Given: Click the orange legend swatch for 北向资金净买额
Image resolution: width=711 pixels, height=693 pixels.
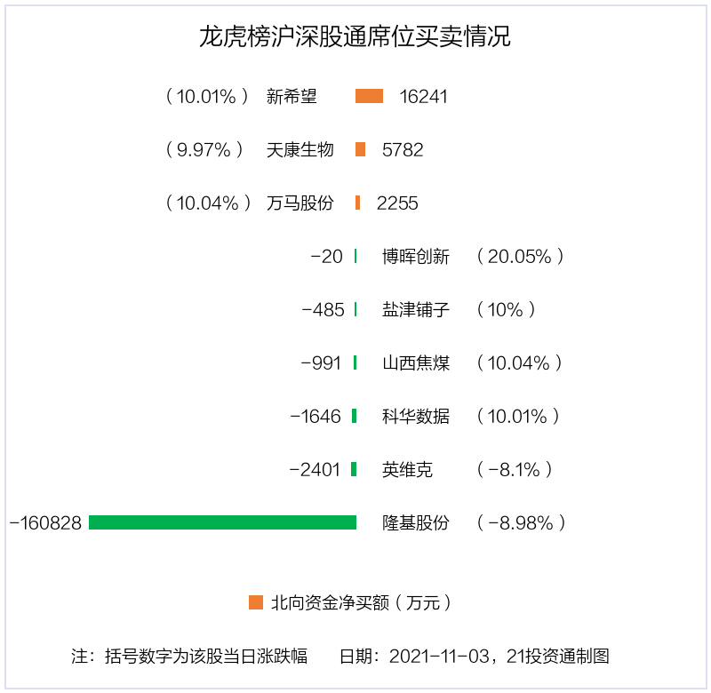Looking at the screenshot, I should pos(256,602).
